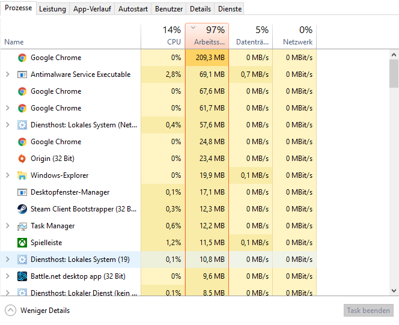Expand Antimalware Service Executable process
Image resolution: width=399 pixels, height=325 pixels.
tap(8, 74)
